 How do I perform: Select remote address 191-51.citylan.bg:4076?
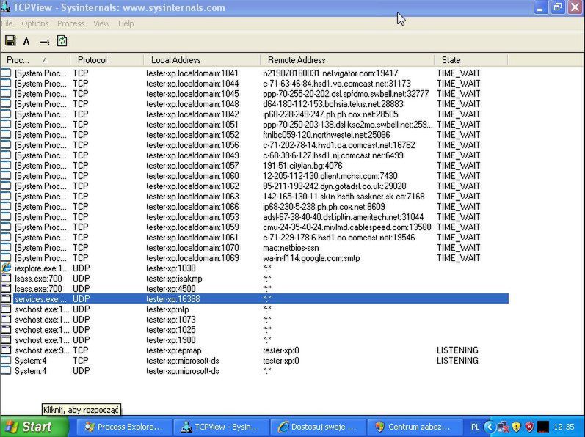click(x=302, y=166)
